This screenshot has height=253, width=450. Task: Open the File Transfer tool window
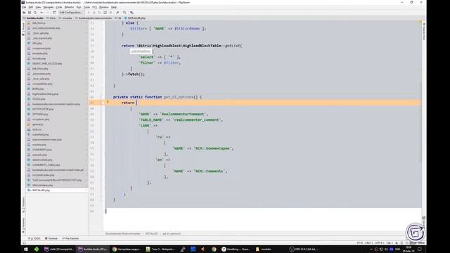pos(70,238)
